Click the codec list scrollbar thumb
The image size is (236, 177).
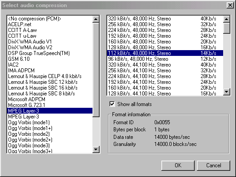coord(96,70)
